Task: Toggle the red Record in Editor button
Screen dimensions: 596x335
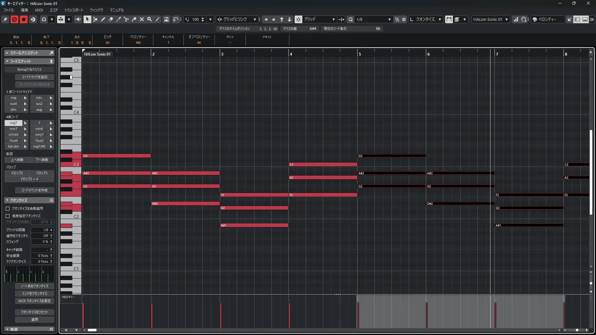Action: click(x=24, y=19)
